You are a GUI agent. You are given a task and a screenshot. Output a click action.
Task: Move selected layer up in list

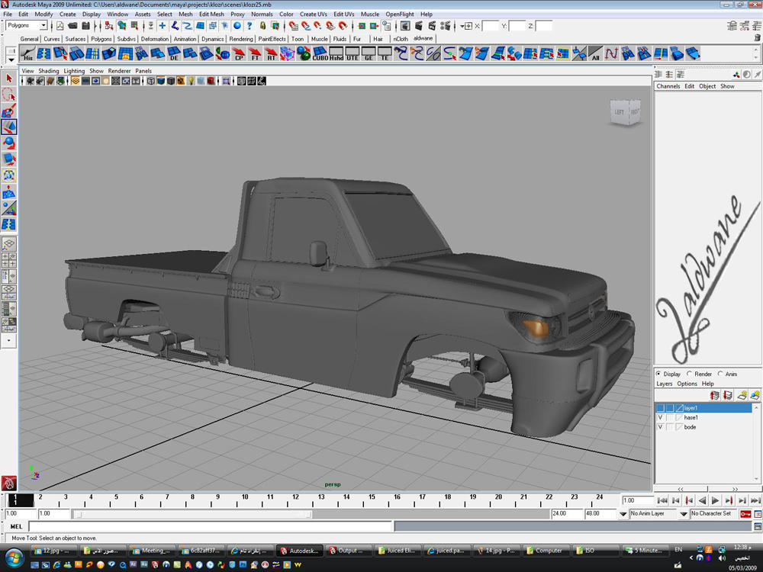coord(714,395)
